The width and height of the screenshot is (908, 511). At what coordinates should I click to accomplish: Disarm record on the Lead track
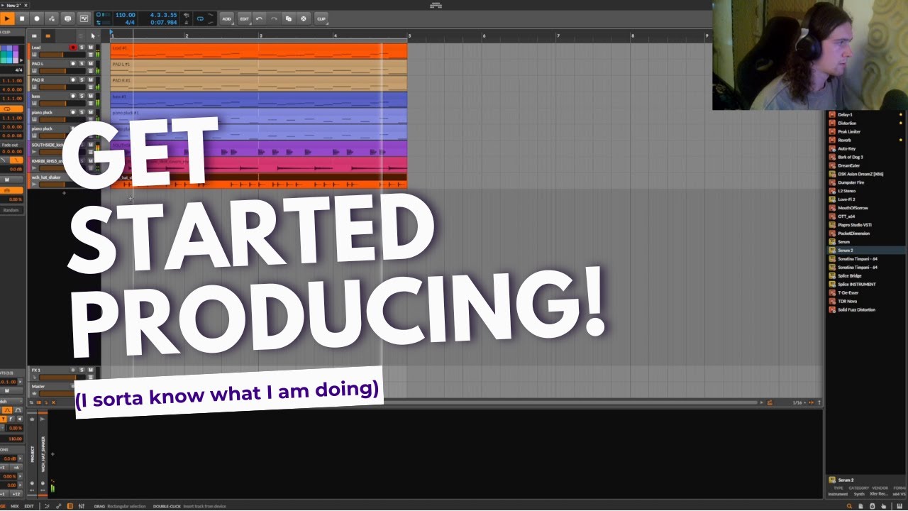72,48
